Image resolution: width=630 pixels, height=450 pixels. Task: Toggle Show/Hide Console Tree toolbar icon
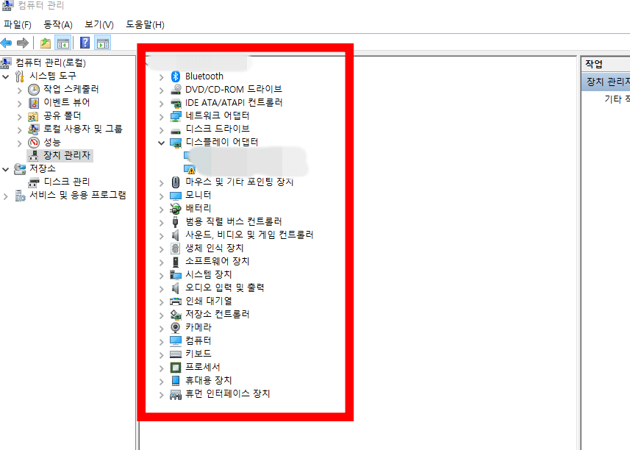63,43
